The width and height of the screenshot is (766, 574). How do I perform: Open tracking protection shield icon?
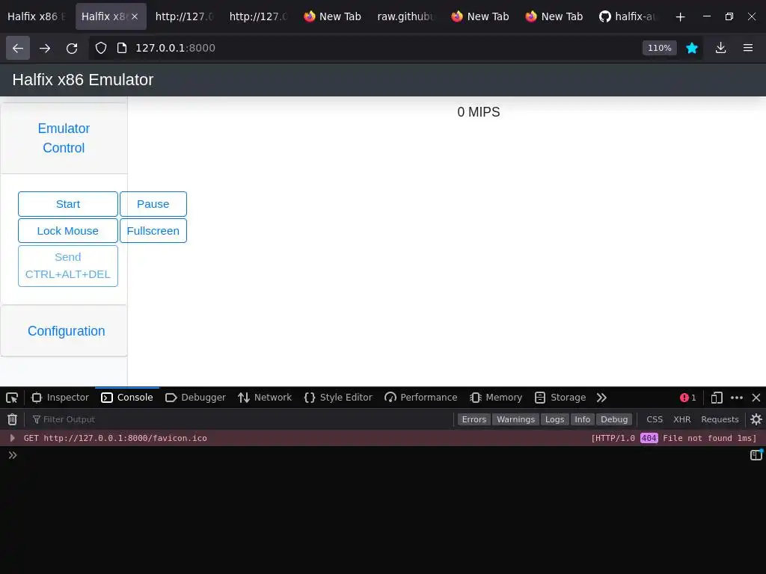[x=101, y=48]
